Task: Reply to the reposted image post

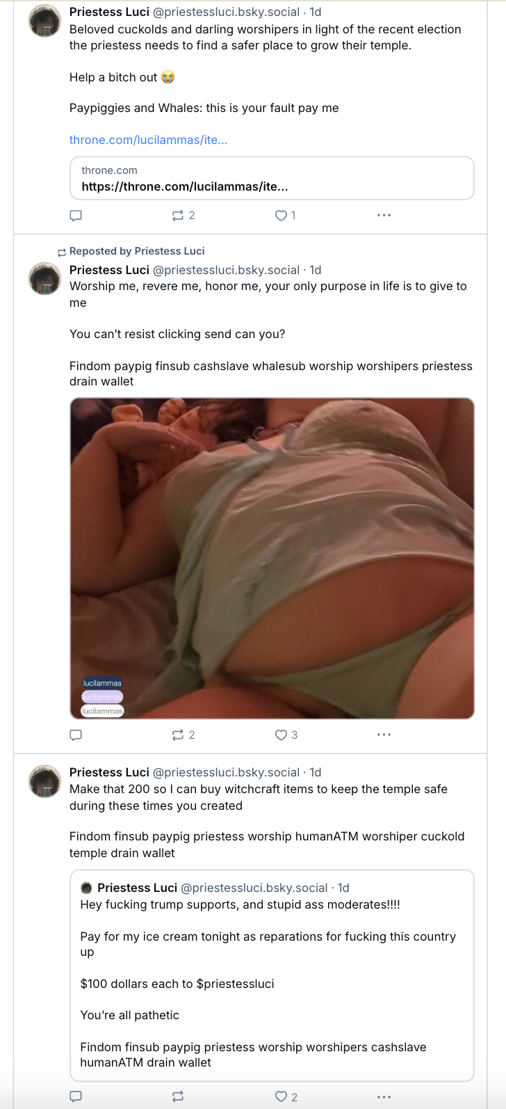Action: (x=76, y=735)
